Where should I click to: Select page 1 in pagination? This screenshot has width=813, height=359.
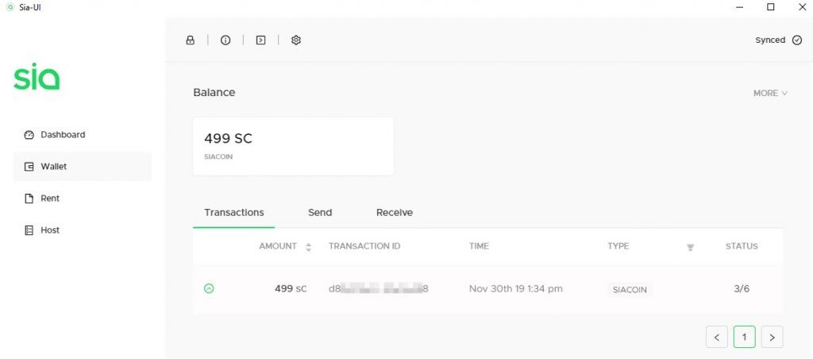(x=745, y=338)
